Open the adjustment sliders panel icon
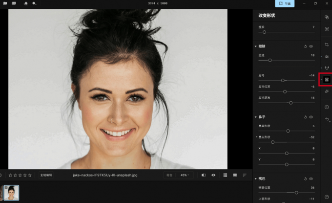Viewport: 332px width, 203px height. (x=327, y=56)
